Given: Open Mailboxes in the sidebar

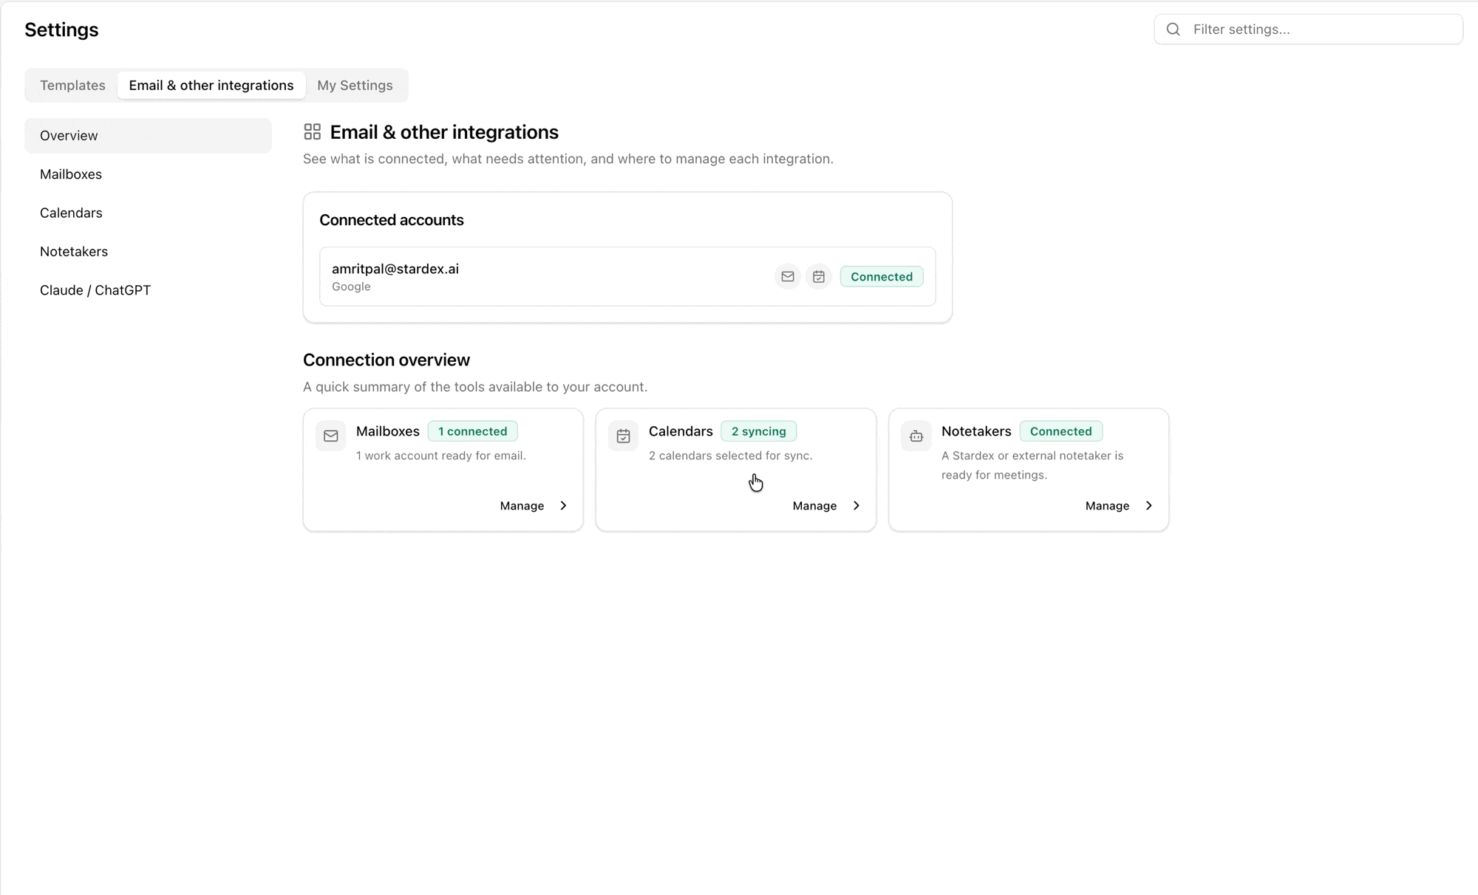Looking at the screenshot, I should (x=148, y=174).
